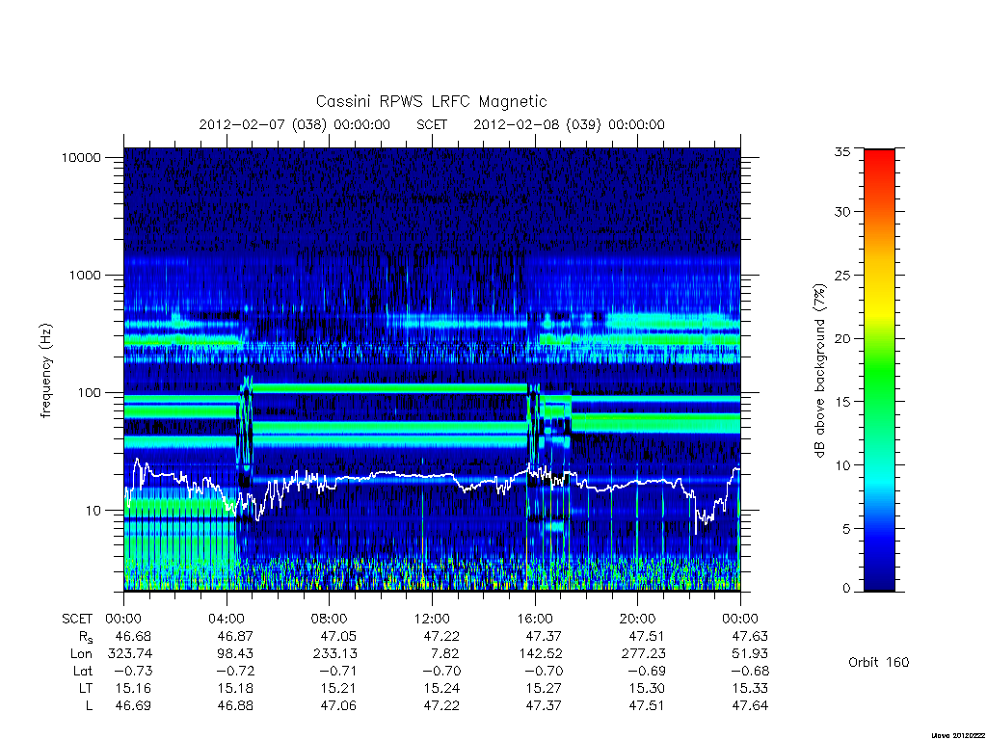The height and width of the screenshot is (740, 987).
Task: Click the 04:00 time axis label
Action: pos(227,620)
